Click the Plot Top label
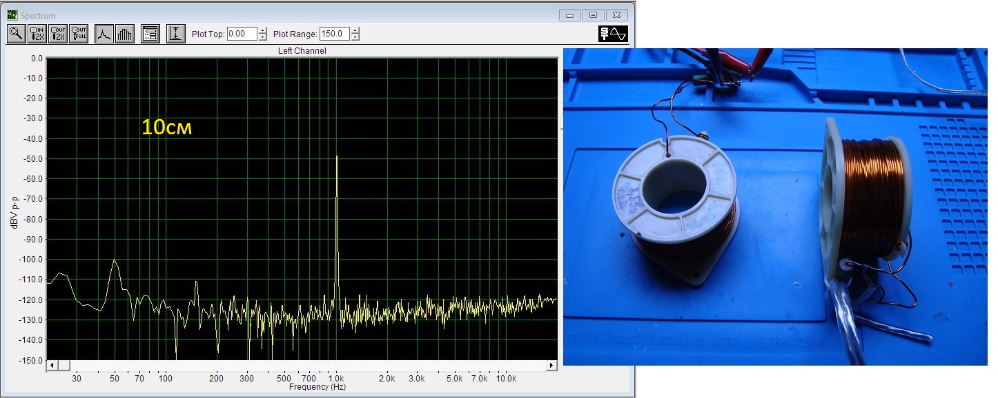The image size is (998, 398). pos(208,34)
